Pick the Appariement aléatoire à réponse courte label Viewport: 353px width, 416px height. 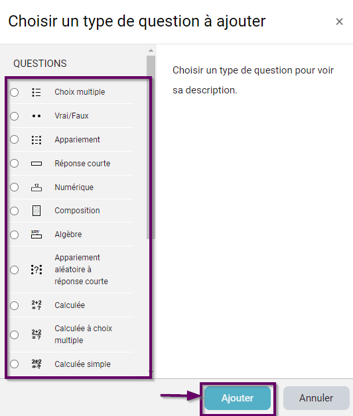[81, 270]
